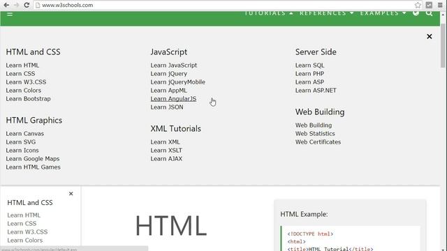
Task: Open the underlined Learn AngularJS link
Action: pos(173,99)
